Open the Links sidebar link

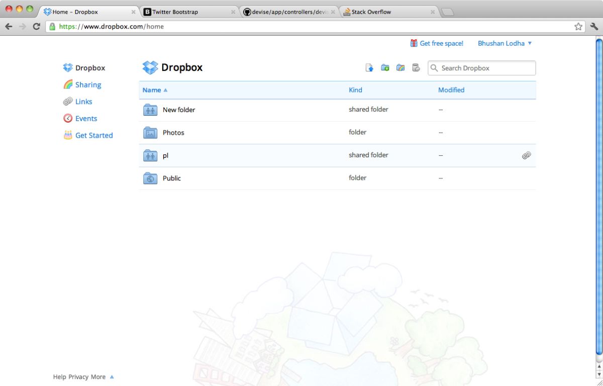point(83,102)
